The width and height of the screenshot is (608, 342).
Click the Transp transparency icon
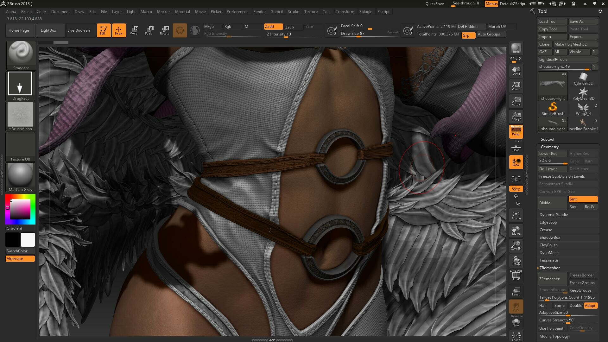pyautogui.click(x=516, y=291)
